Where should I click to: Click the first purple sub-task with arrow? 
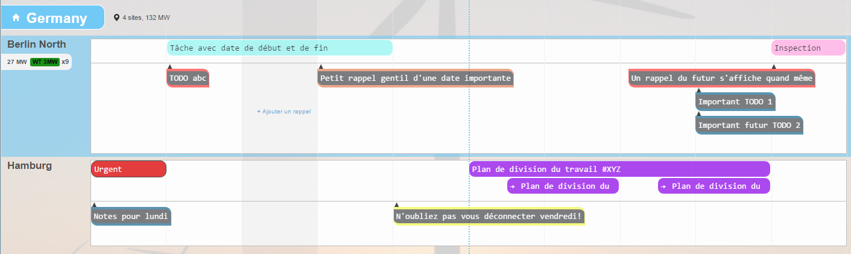pos(563,186)
